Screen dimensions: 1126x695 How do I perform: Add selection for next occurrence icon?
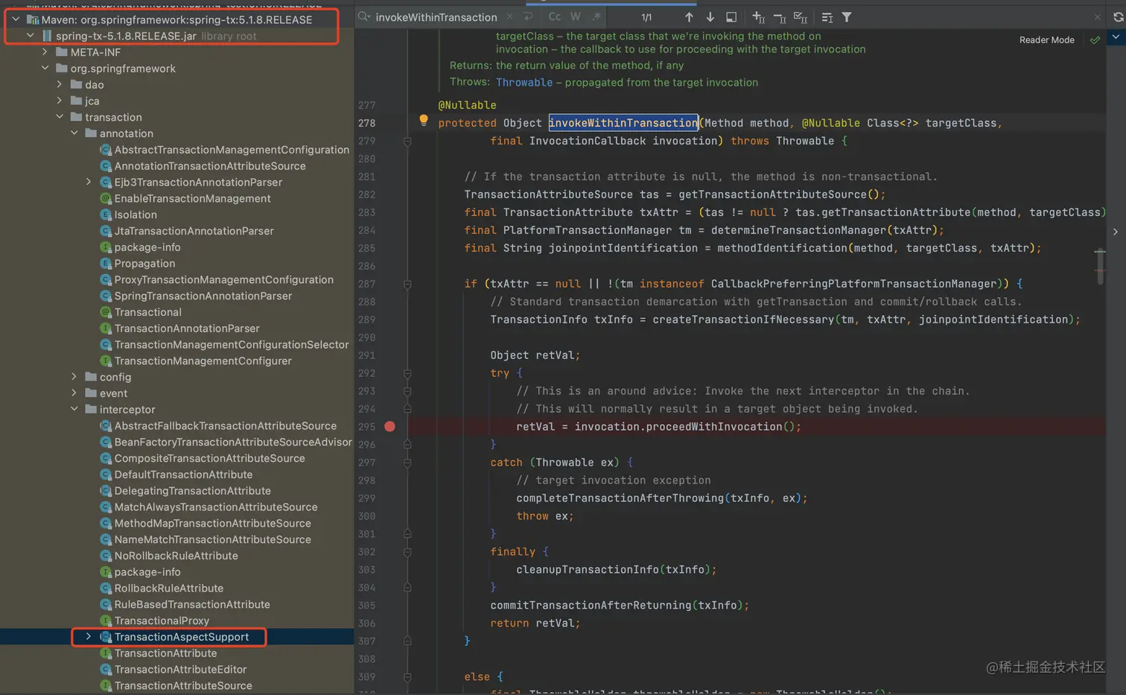click(758, 17)
